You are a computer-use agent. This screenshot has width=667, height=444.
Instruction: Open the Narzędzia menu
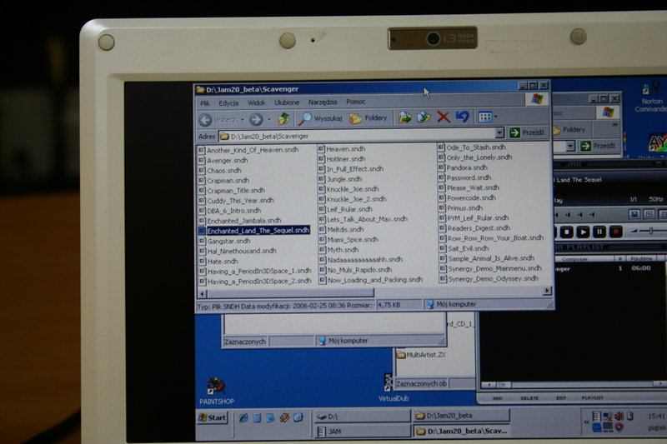click(322, 102)
